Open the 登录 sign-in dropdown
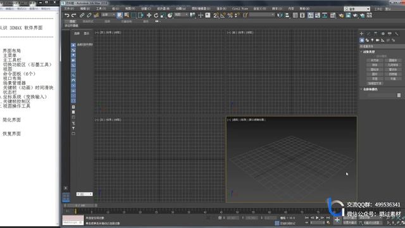This screenshot has width=405, height=228. point(357,9)
